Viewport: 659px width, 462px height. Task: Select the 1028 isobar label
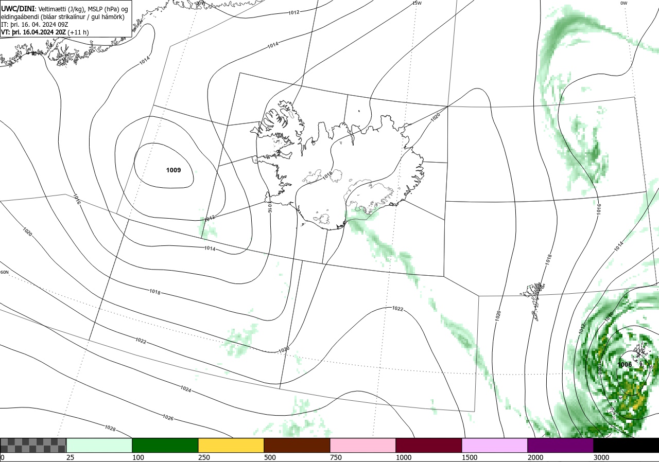(110, 428)
